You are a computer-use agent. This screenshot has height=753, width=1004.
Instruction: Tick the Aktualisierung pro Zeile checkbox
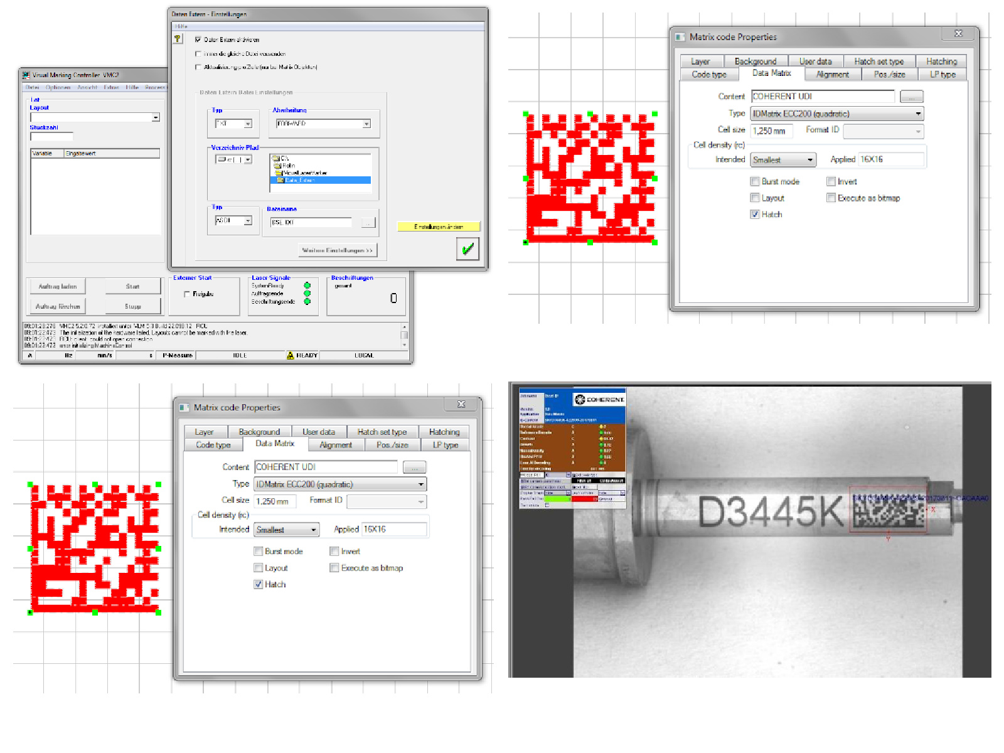[198, 67]
